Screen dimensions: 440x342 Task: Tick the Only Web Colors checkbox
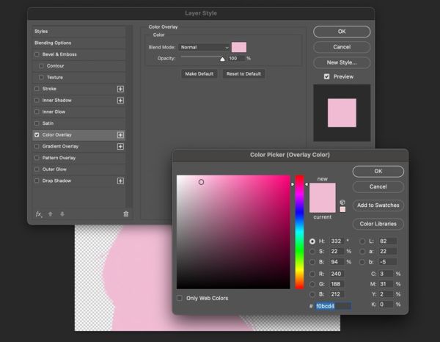180,298
